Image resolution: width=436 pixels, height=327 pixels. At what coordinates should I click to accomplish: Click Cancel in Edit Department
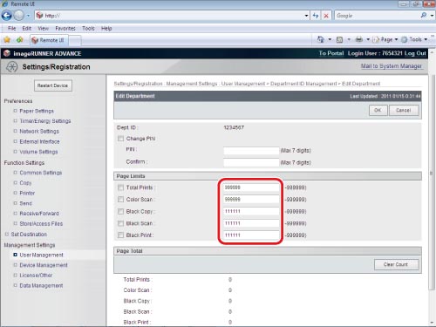[x=404, y=110]
